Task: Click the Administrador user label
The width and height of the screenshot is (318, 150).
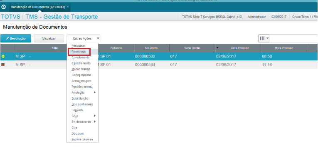Action: pyautogui.click(x=256, y=17)
